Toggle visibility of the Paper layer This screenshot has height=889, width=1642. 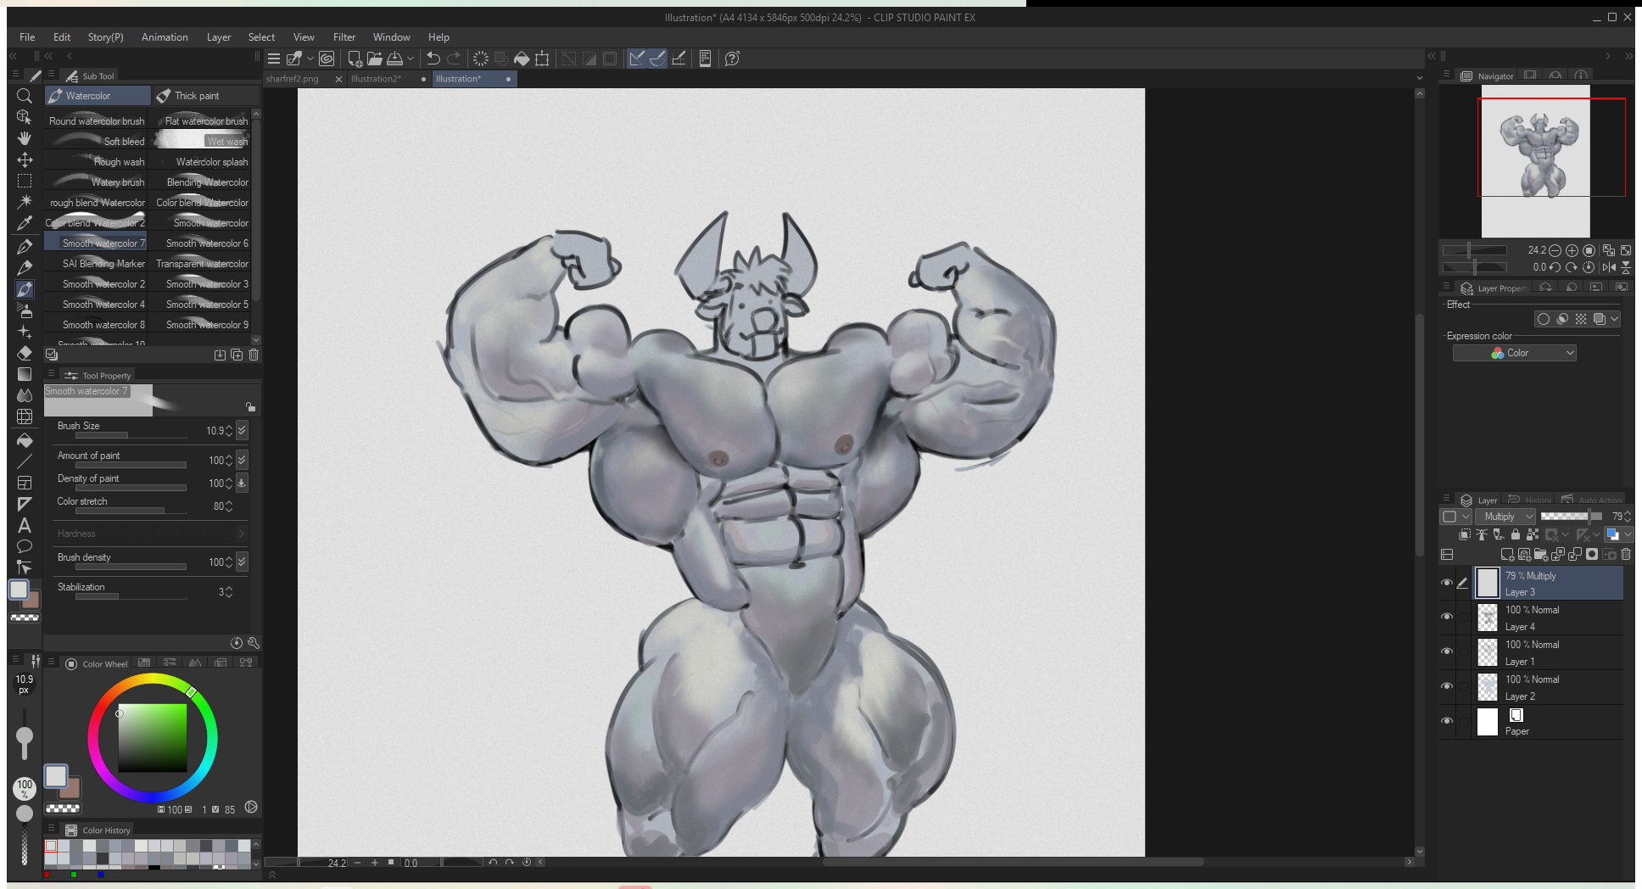1447,721
